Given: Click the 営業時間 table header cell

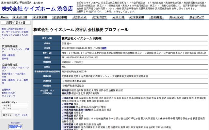Looking at the screenshot, I should pyautogui.click(x=47, y=62).
